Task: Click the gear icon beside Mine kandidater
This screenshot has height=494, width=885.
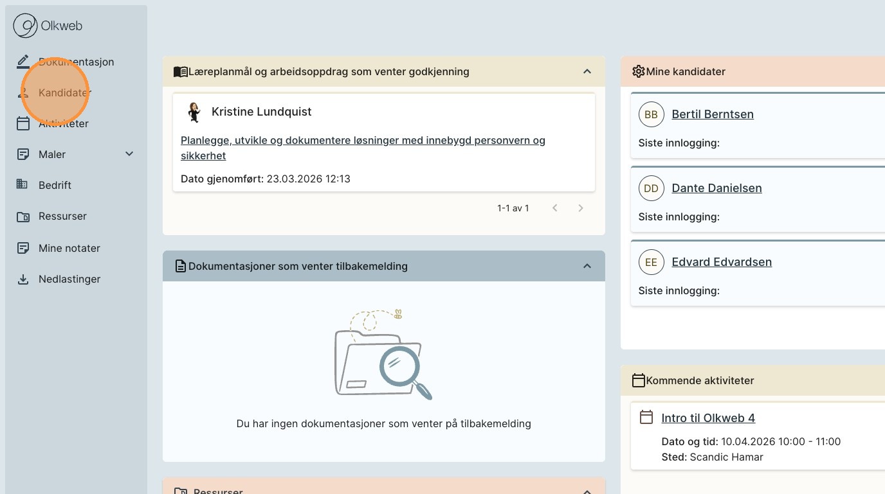Action: click(638, 71)
